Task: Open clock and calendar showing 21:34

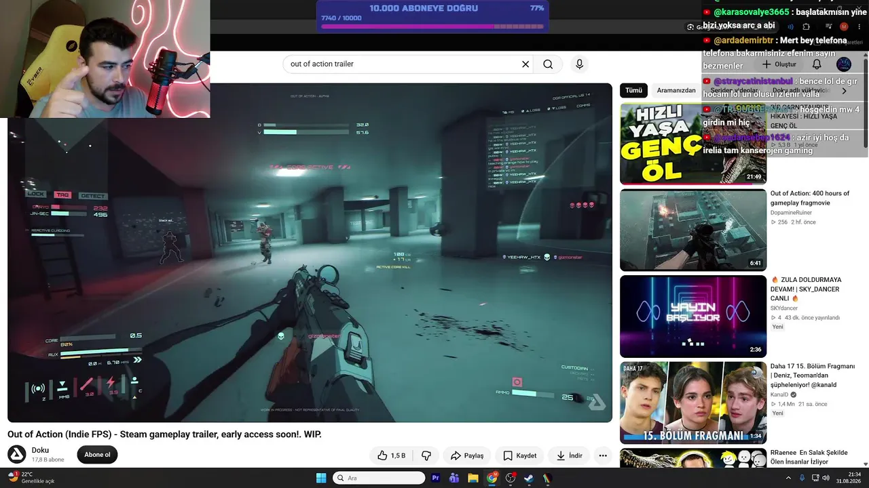Action: tap(849, 478)
